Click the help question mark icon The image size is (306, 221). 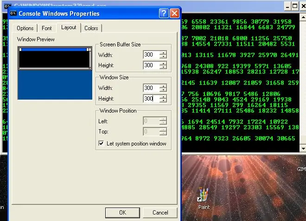click(164, 13)
